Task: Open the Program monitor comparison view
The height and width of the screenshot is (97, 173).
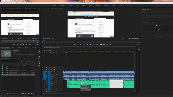Action: point(110,44)
